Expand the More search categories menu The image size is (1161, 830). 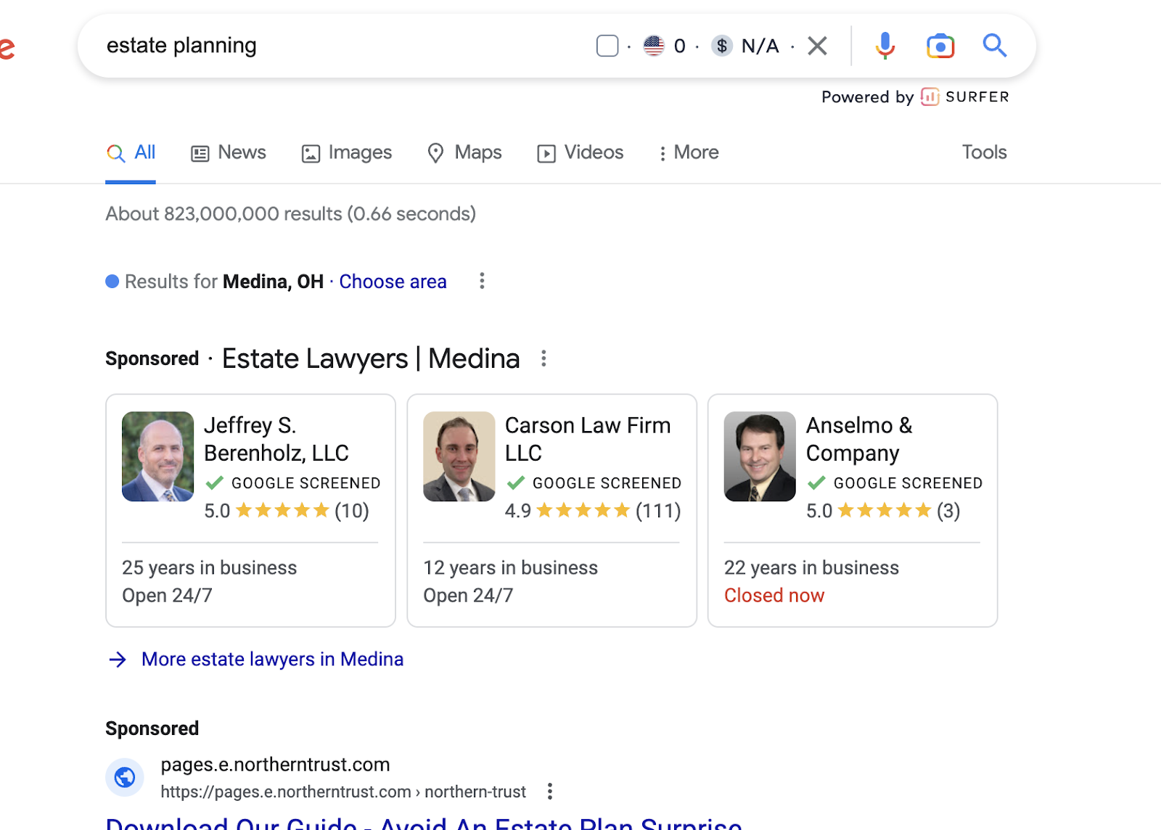[688, 152]
